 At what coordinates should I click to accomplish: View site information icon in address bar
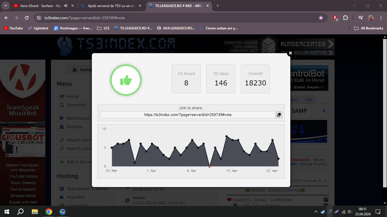(x=38, y=18)
